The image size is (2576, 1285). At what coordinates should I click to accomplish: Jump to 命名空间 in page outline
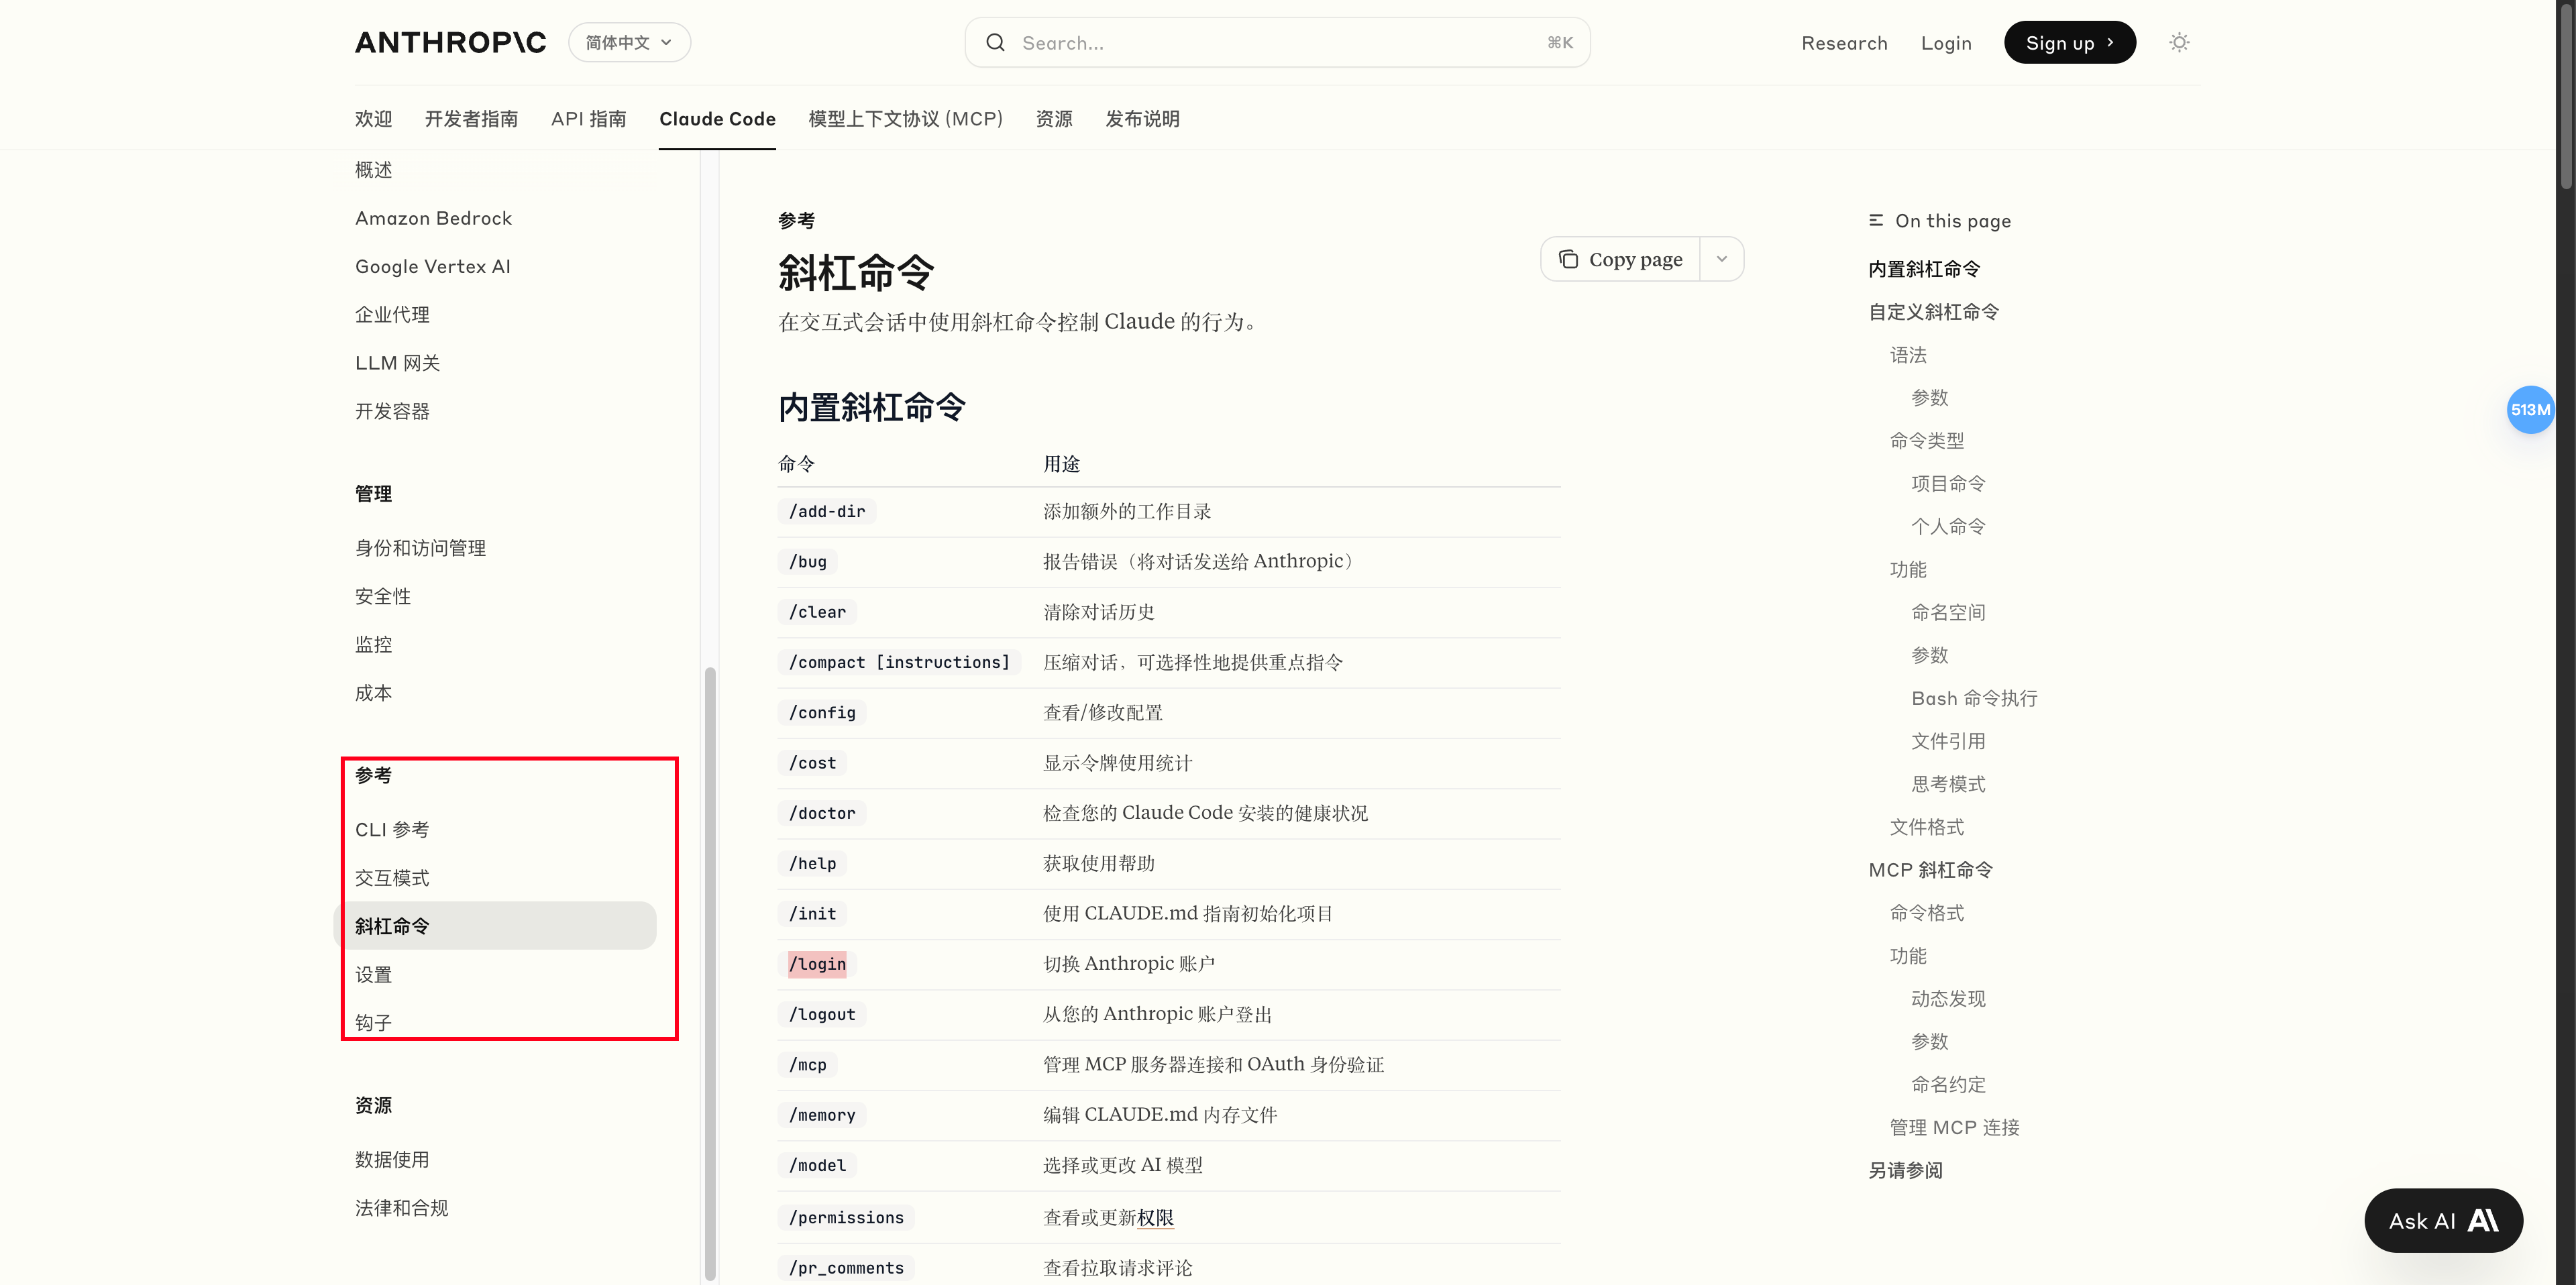pyautogui.click(x=1948, y=613)
